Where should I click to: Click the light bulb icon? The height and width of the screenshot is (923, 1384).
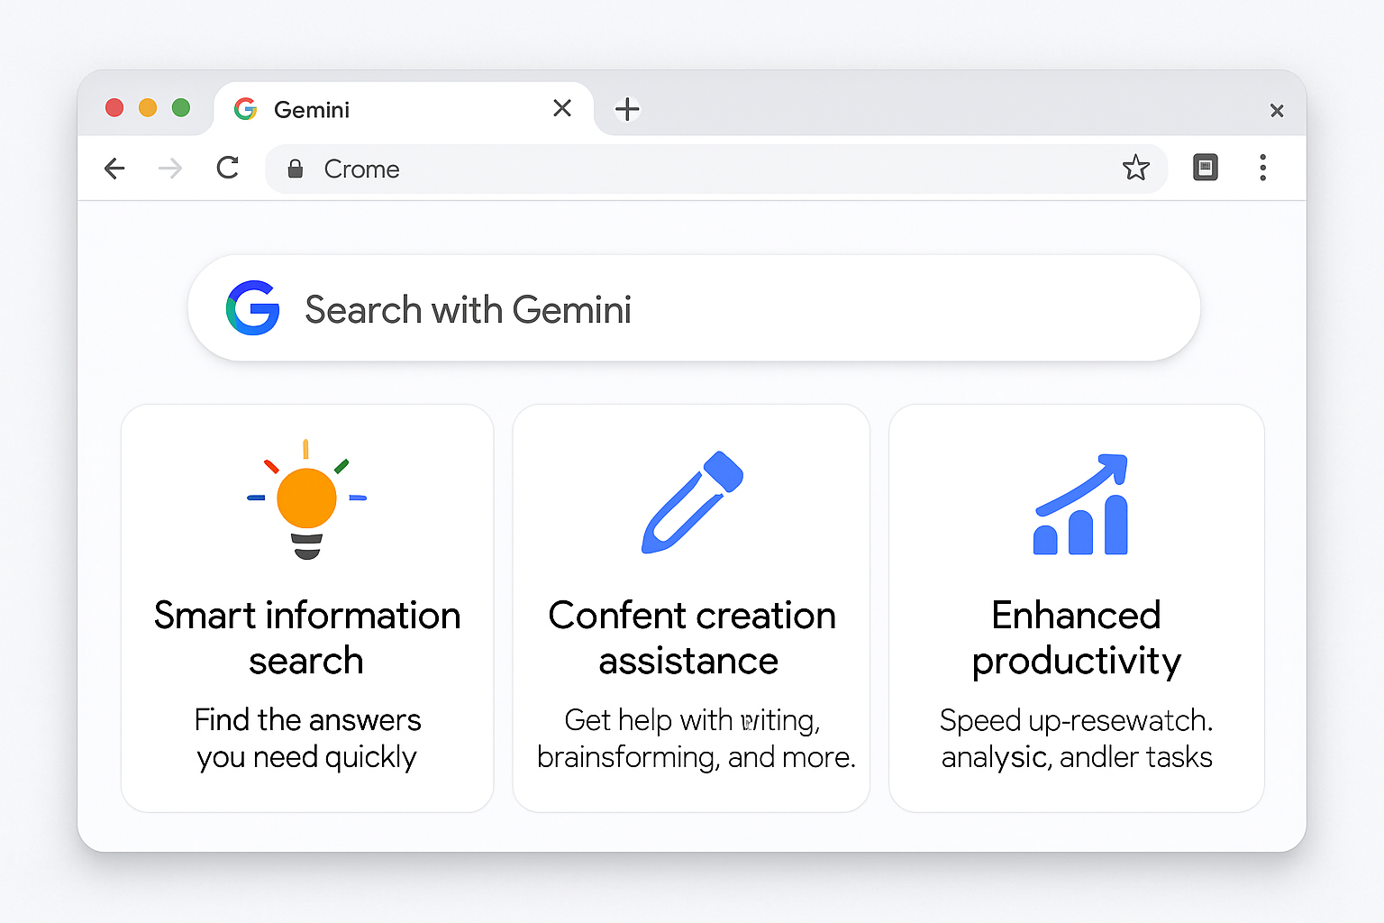click(x=306, y=500)
